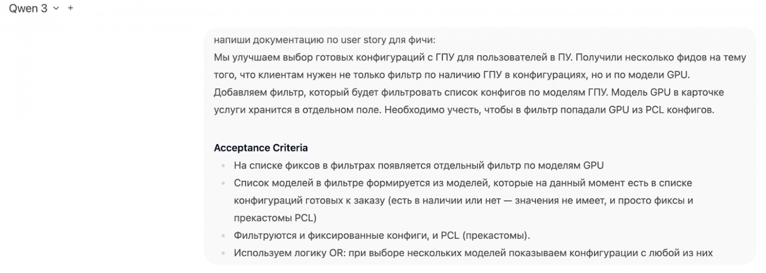Image resolution: width=766 pixels, height=273 pixels.
Task: Click the line starting with "напиши документацию"
Action: pos(325,40)
